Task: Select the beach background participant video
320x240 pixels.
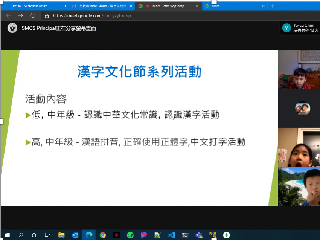Action: pyautogui.click(x=299, y=186)
